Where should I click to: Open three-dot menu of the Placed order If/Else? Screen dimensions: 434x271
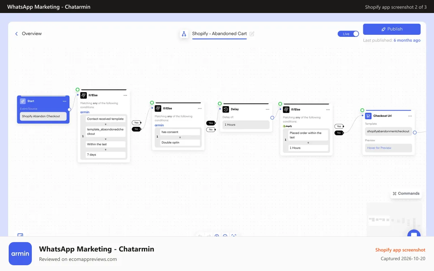(328, 109)
